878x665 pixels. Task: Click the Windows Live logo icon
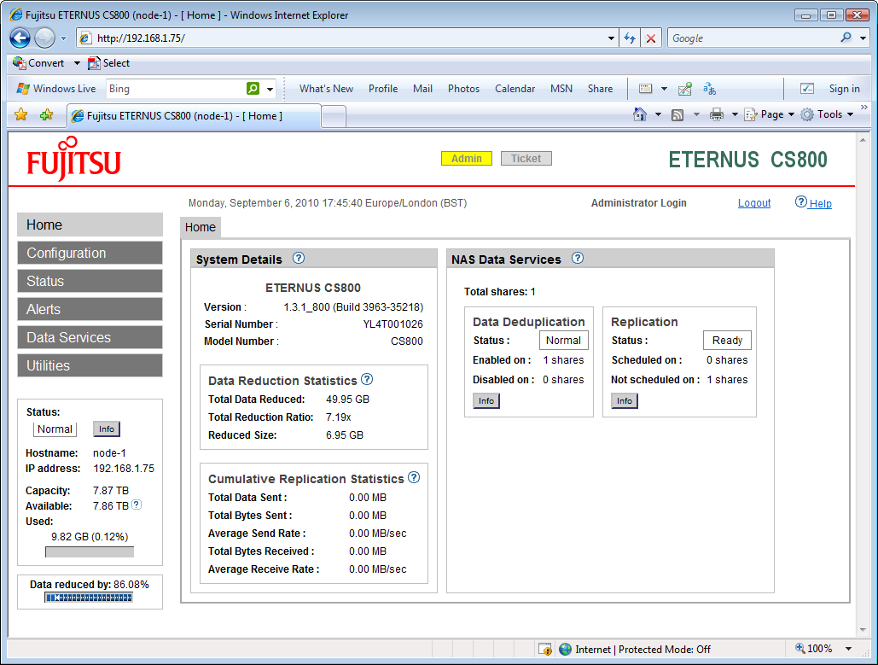(23, 89)
